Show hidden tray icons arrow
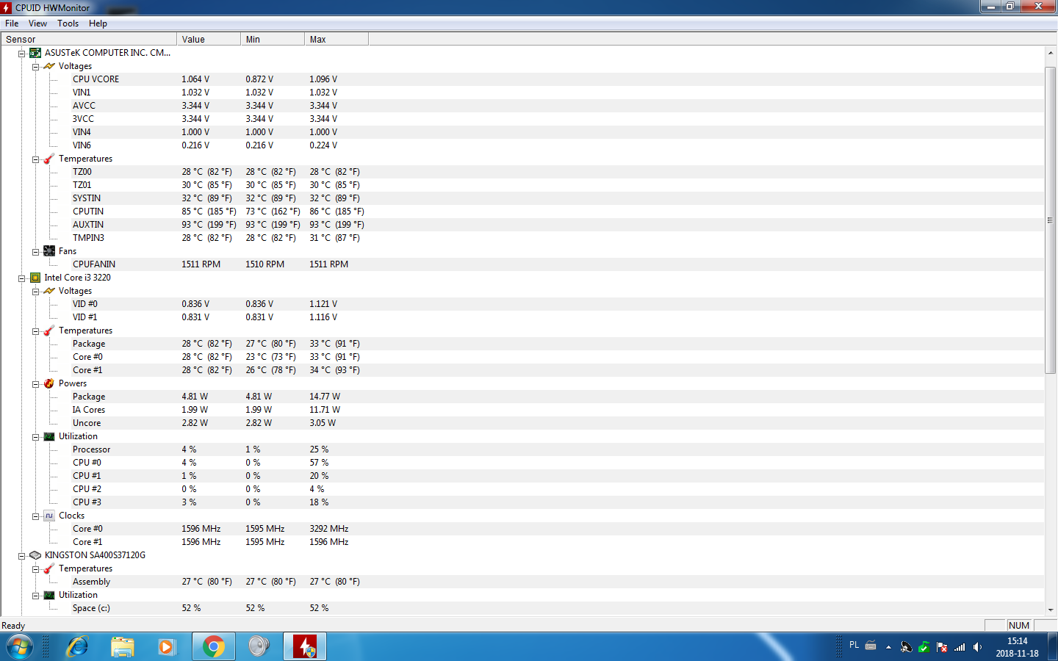 [888, 647]
